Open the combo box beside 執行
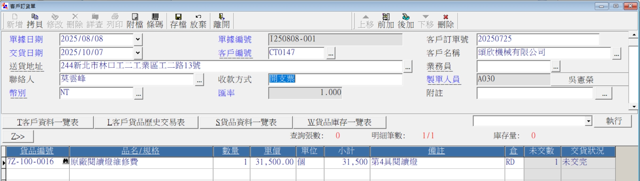 588,121
